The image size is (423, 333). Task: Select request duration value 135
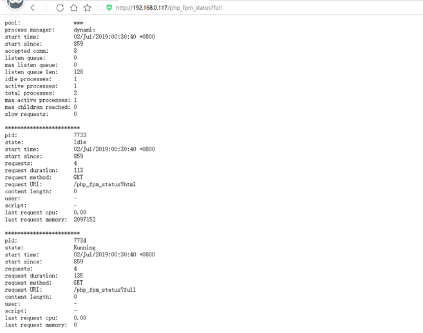79,276
